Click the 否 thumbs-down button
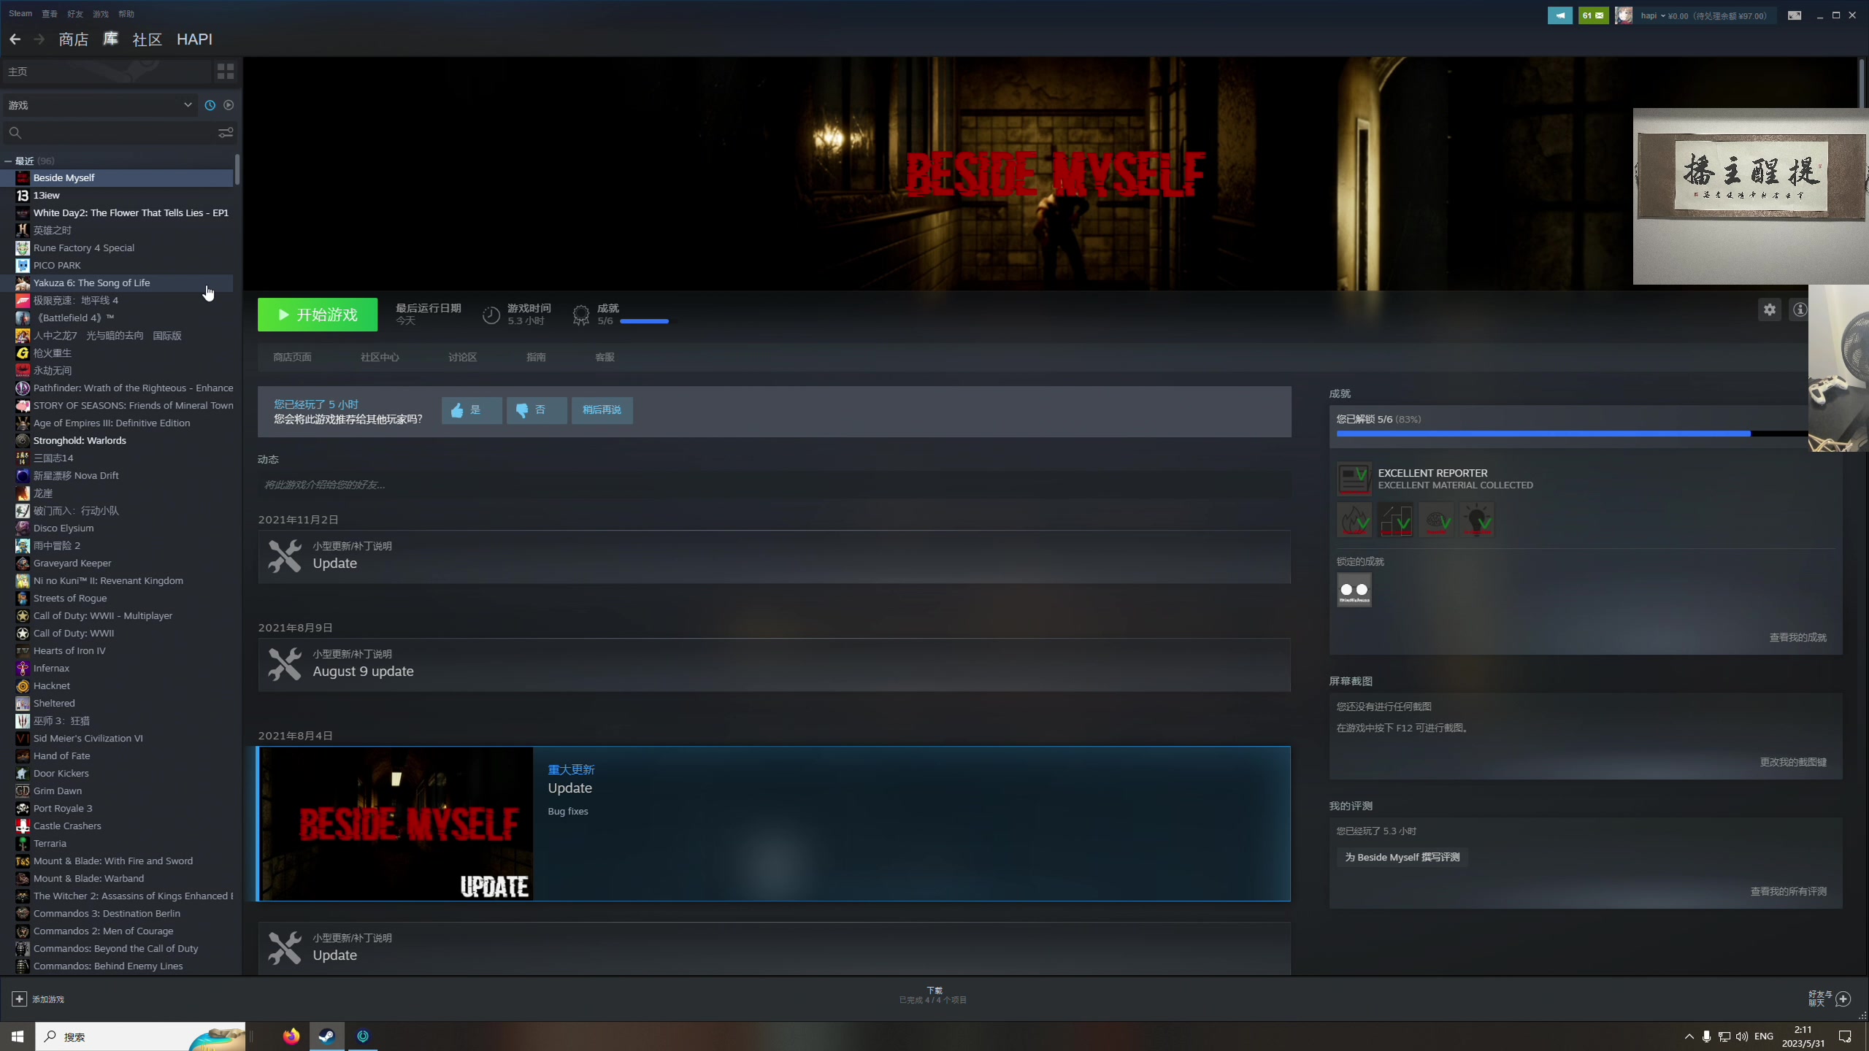The height and width of the screenshot is (1051, 1869). (537, 410)
